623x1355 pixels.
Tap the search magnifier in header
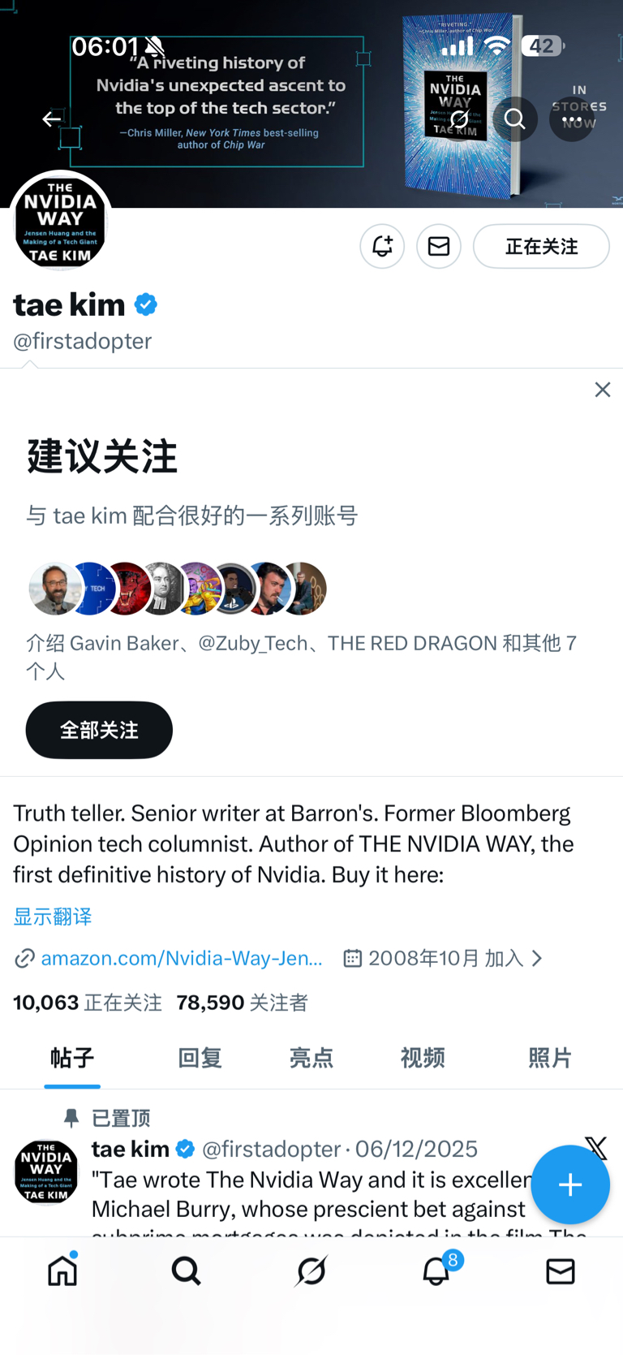515,119
